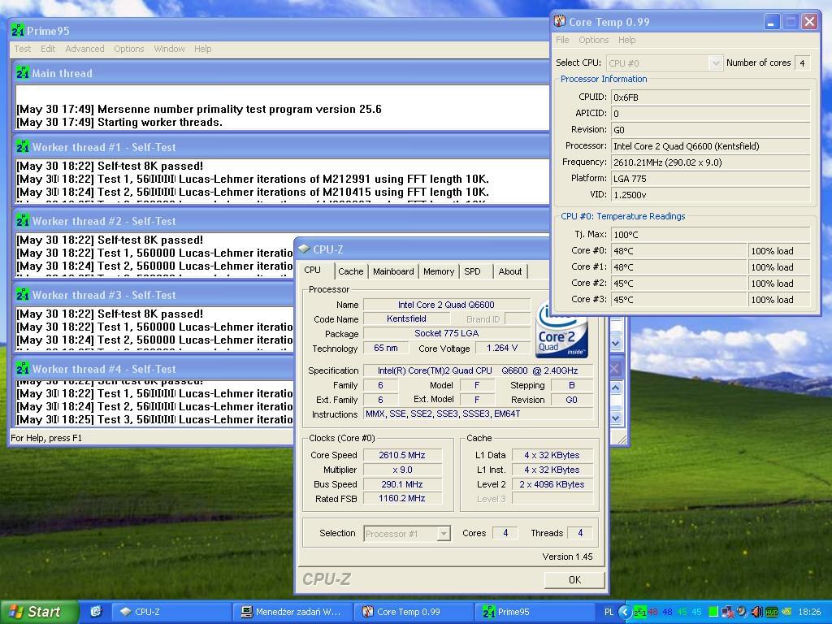Viewport: 832px width, 624px height.
Task: Switch to the Mainboard tab in CPU-Z
Action: (393, 271)
